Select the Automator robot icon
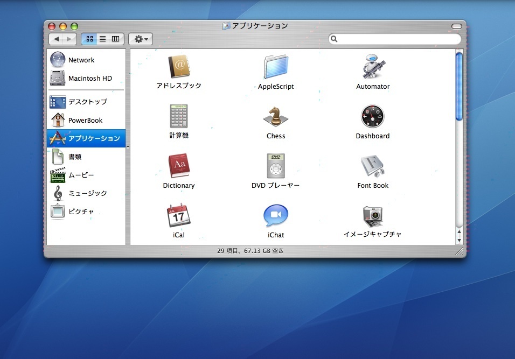 tap(373, 67)
